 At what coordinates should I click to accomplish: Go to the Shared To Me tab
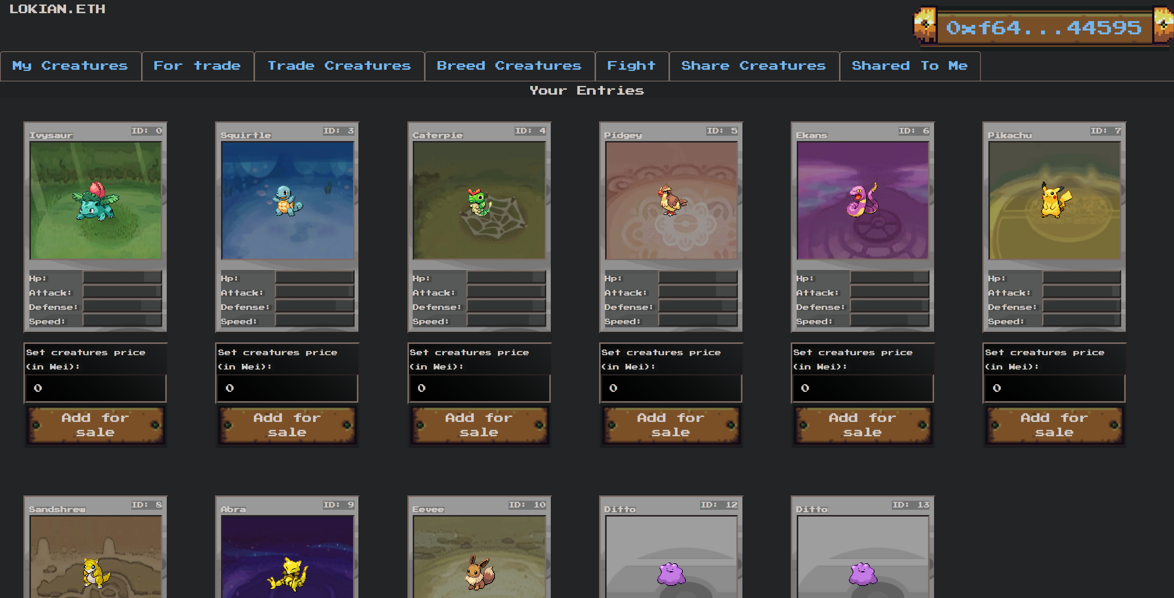[909, 66]
